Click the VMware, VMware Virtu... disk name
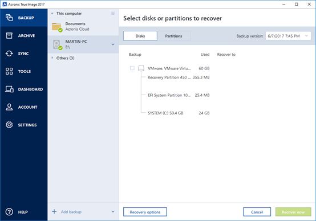The image size is (316, 221). 169,68
